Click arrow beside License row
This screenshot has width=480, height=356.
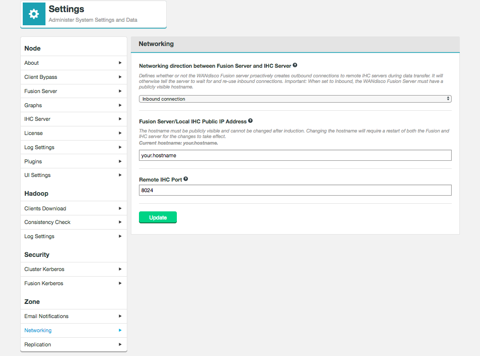[120, 133]
